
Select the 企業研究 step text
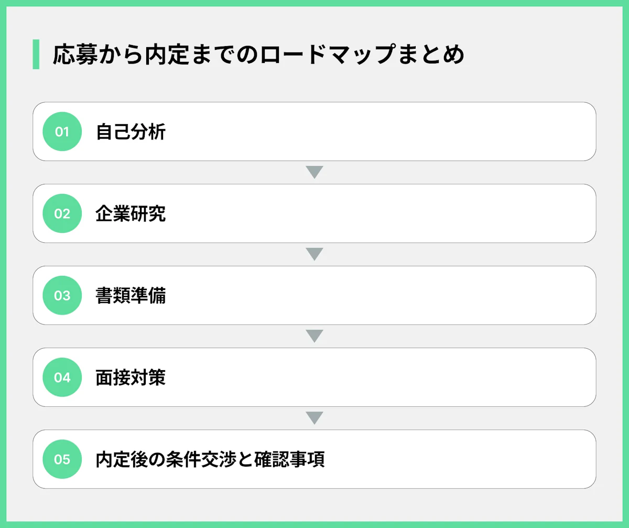click(131, 213)
